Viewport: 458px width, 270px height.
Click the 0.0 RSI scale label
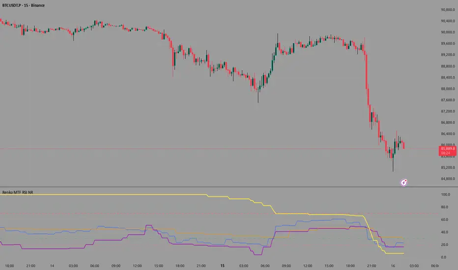[443, 257]
